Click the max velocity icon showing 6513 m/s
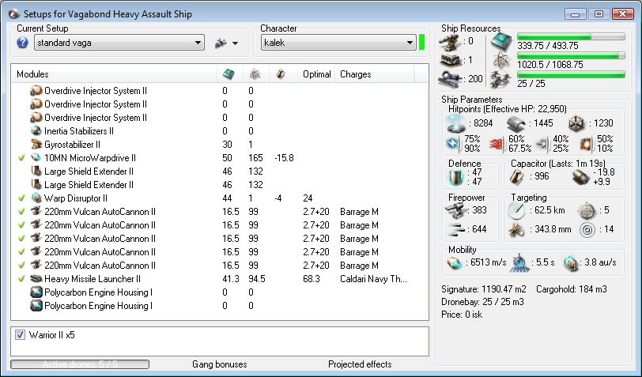Image resolution: width=642 pixels, height=377 pixels. (x=455, y=263)
